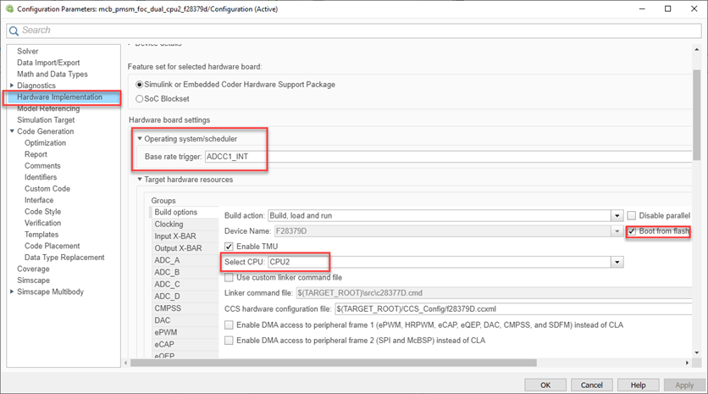This screenshot has height=394, width=708.
Task: Open Simulation Target pane
Action: point(46,119)
